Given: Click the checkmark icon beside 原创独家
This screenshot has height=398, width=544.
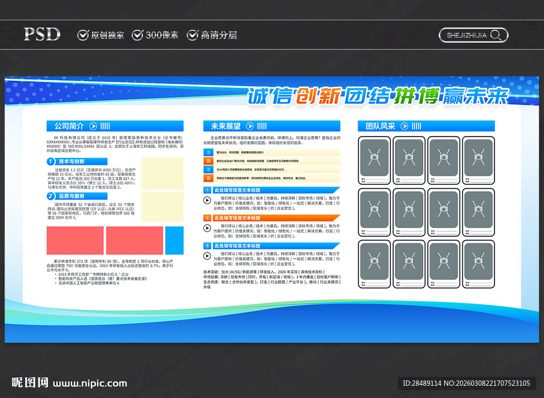Looking at the screenshot, I should pos(83,35).
